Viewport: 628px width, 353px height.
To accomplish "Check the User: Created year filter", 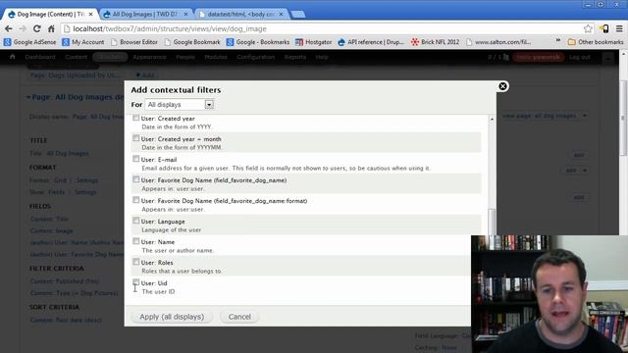I will [136, 118].
